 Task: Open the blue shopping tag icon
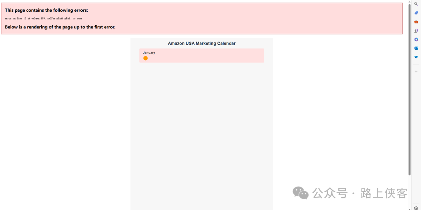(416, 13)
